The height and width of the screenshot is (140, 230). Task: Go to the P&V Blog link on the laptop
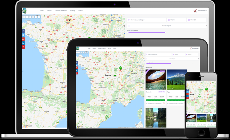72,11
